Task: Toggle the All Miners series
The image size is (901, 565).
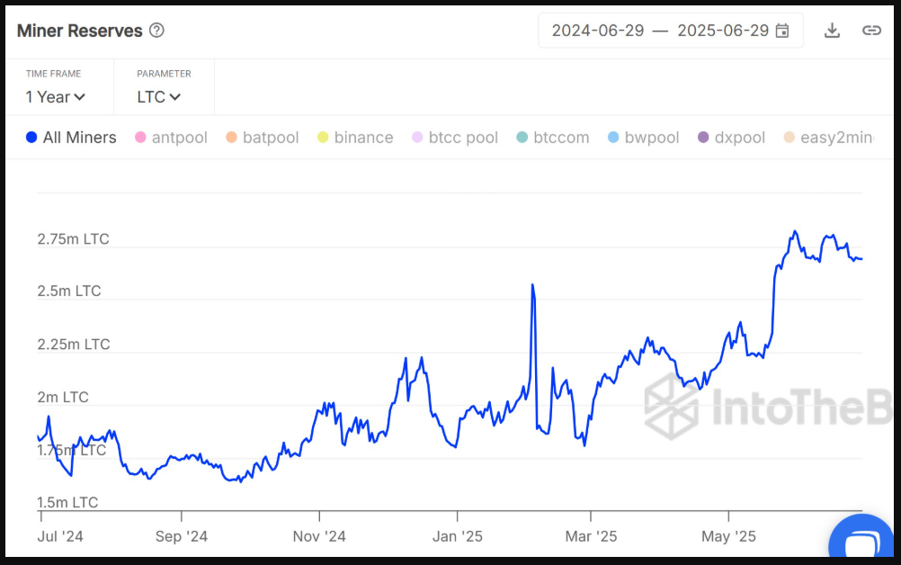Action: pos(71,138)
